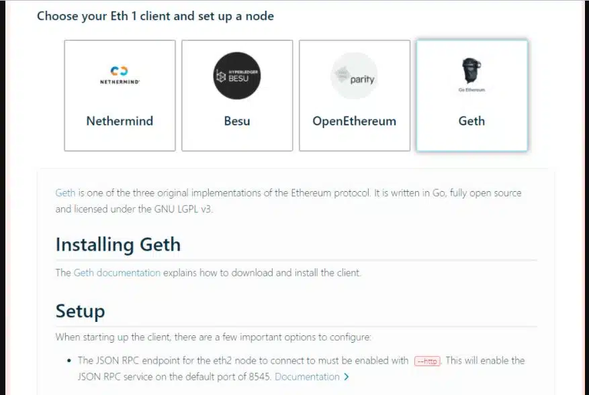This screenshot has height=395, width=589.
Task: Click the red --http code badge
Action: click(x=427, y=361)
